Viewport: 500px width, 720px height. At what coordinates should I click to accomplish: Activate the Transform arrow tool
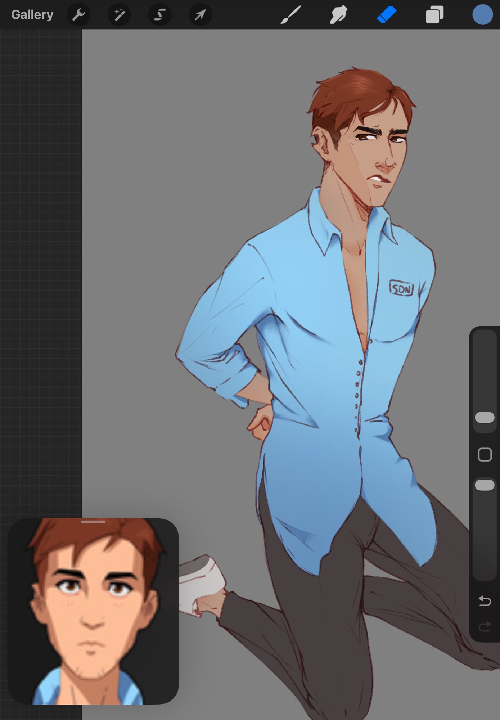(x=201, y=15)
